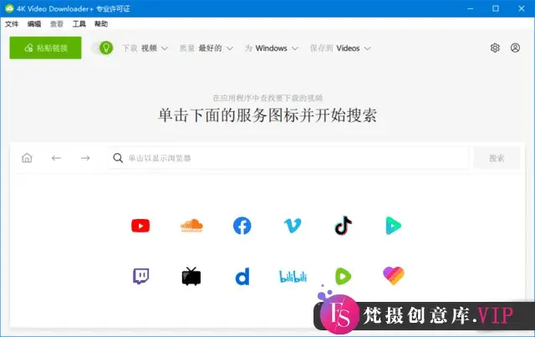Open the SoundCloud service icon

coord(191,226)
